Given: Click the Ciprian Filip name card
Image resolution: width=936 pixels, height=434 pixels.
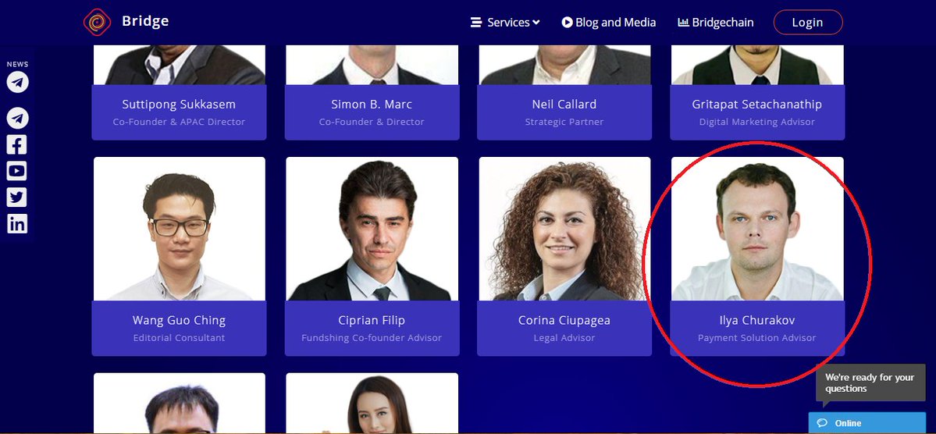Looking at the screenshot, I should coord(372,329).
